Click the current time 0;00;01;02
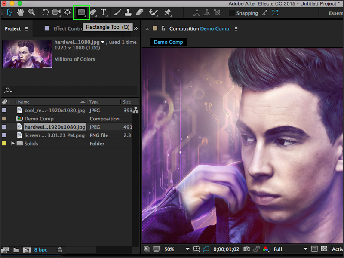344x258 pixels. 226,249
